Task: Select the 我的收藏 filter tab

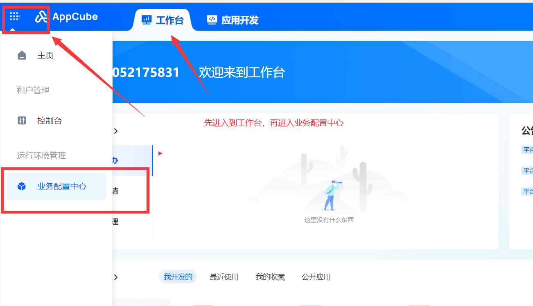Action: (270, 277)
